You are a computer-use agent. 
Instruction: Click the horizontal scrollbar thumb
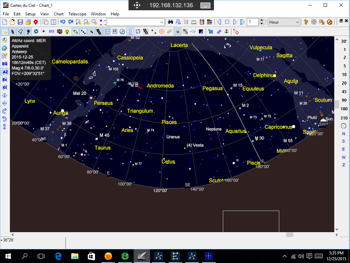point(290,235)
